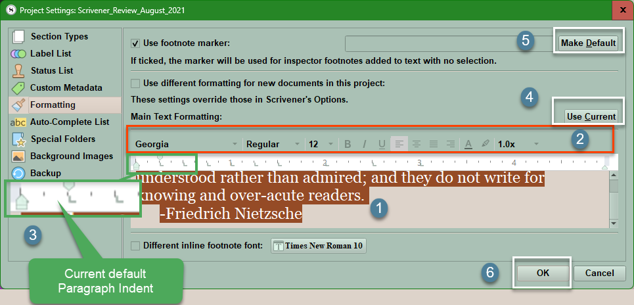Click the Backup circular arrow icon

click(18, 174)
